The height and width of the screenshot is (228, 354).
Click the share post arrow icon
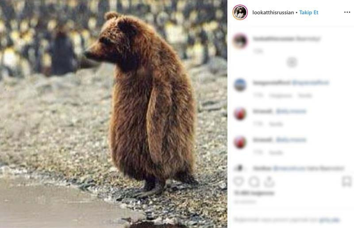pos(269,182)
